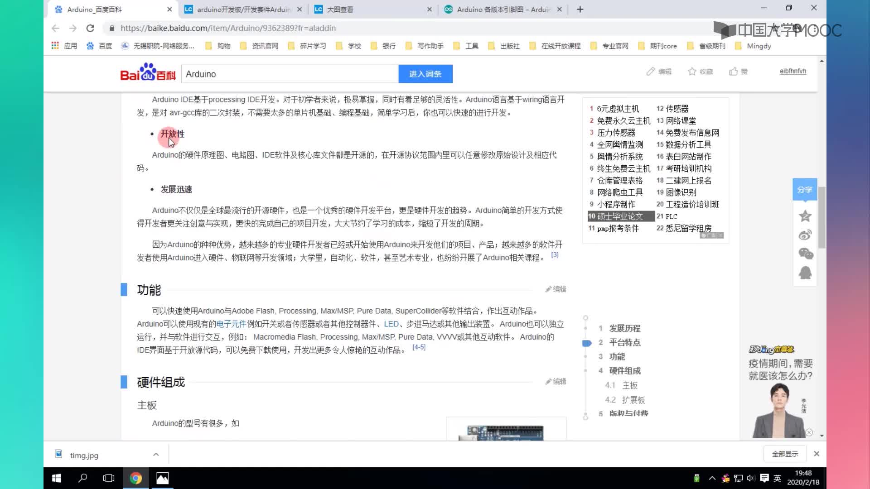Click citation reference [4-5]

click(419, 347)
